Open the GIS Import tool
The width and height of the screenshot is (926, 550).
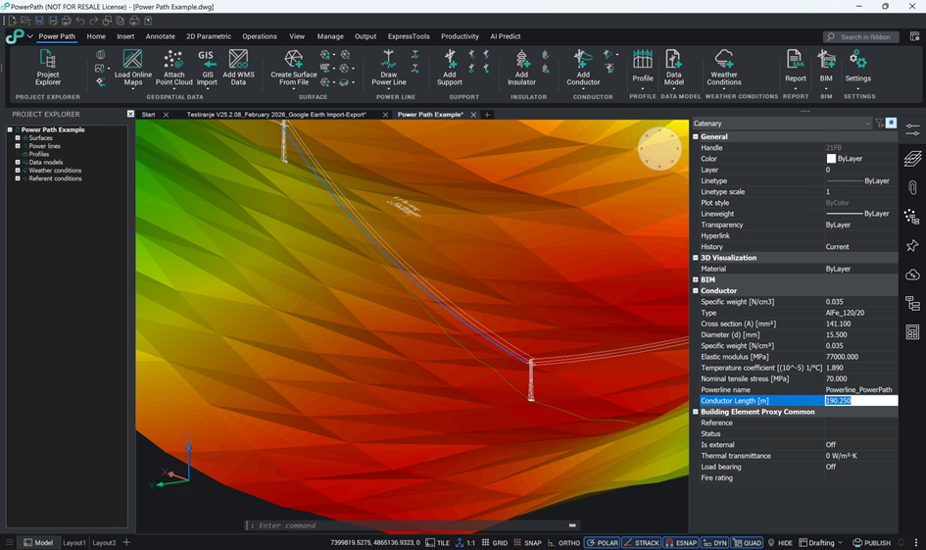pos(206,67)
